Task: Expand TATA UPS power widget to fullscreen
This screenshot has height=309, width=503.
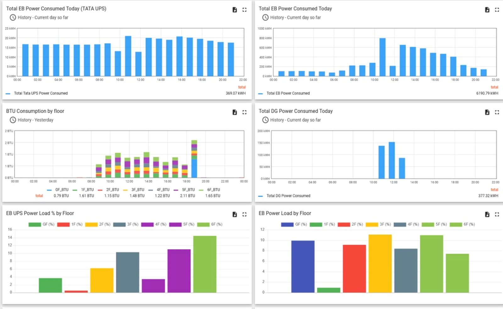Action: coord(244,10)
